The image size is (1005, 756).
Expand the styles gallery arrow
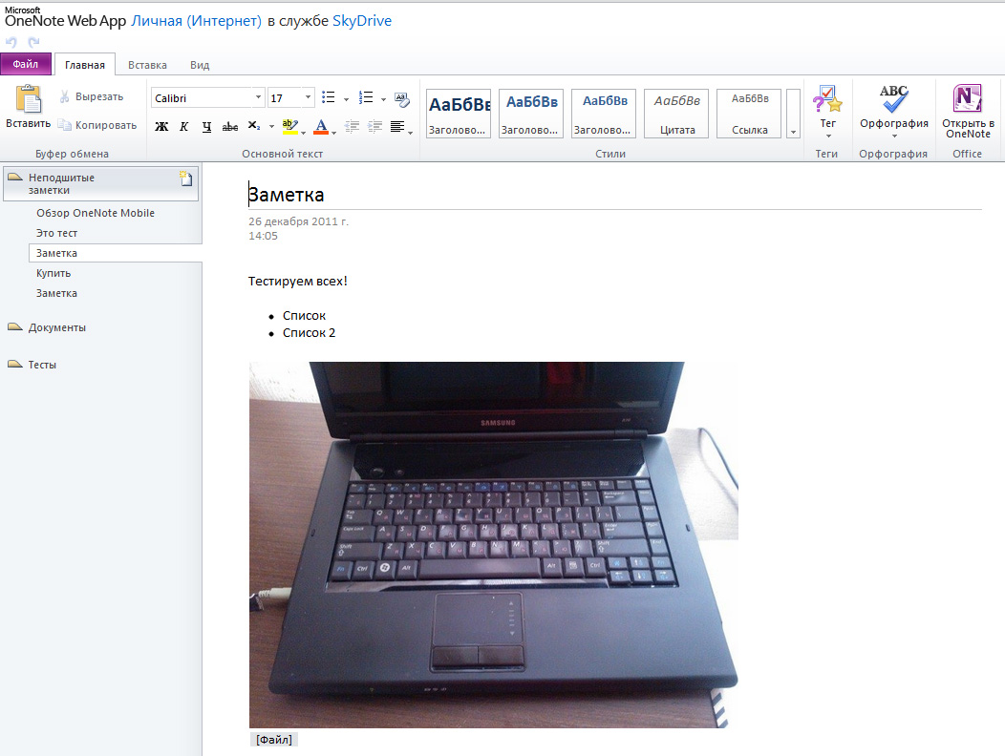(793, 131)
